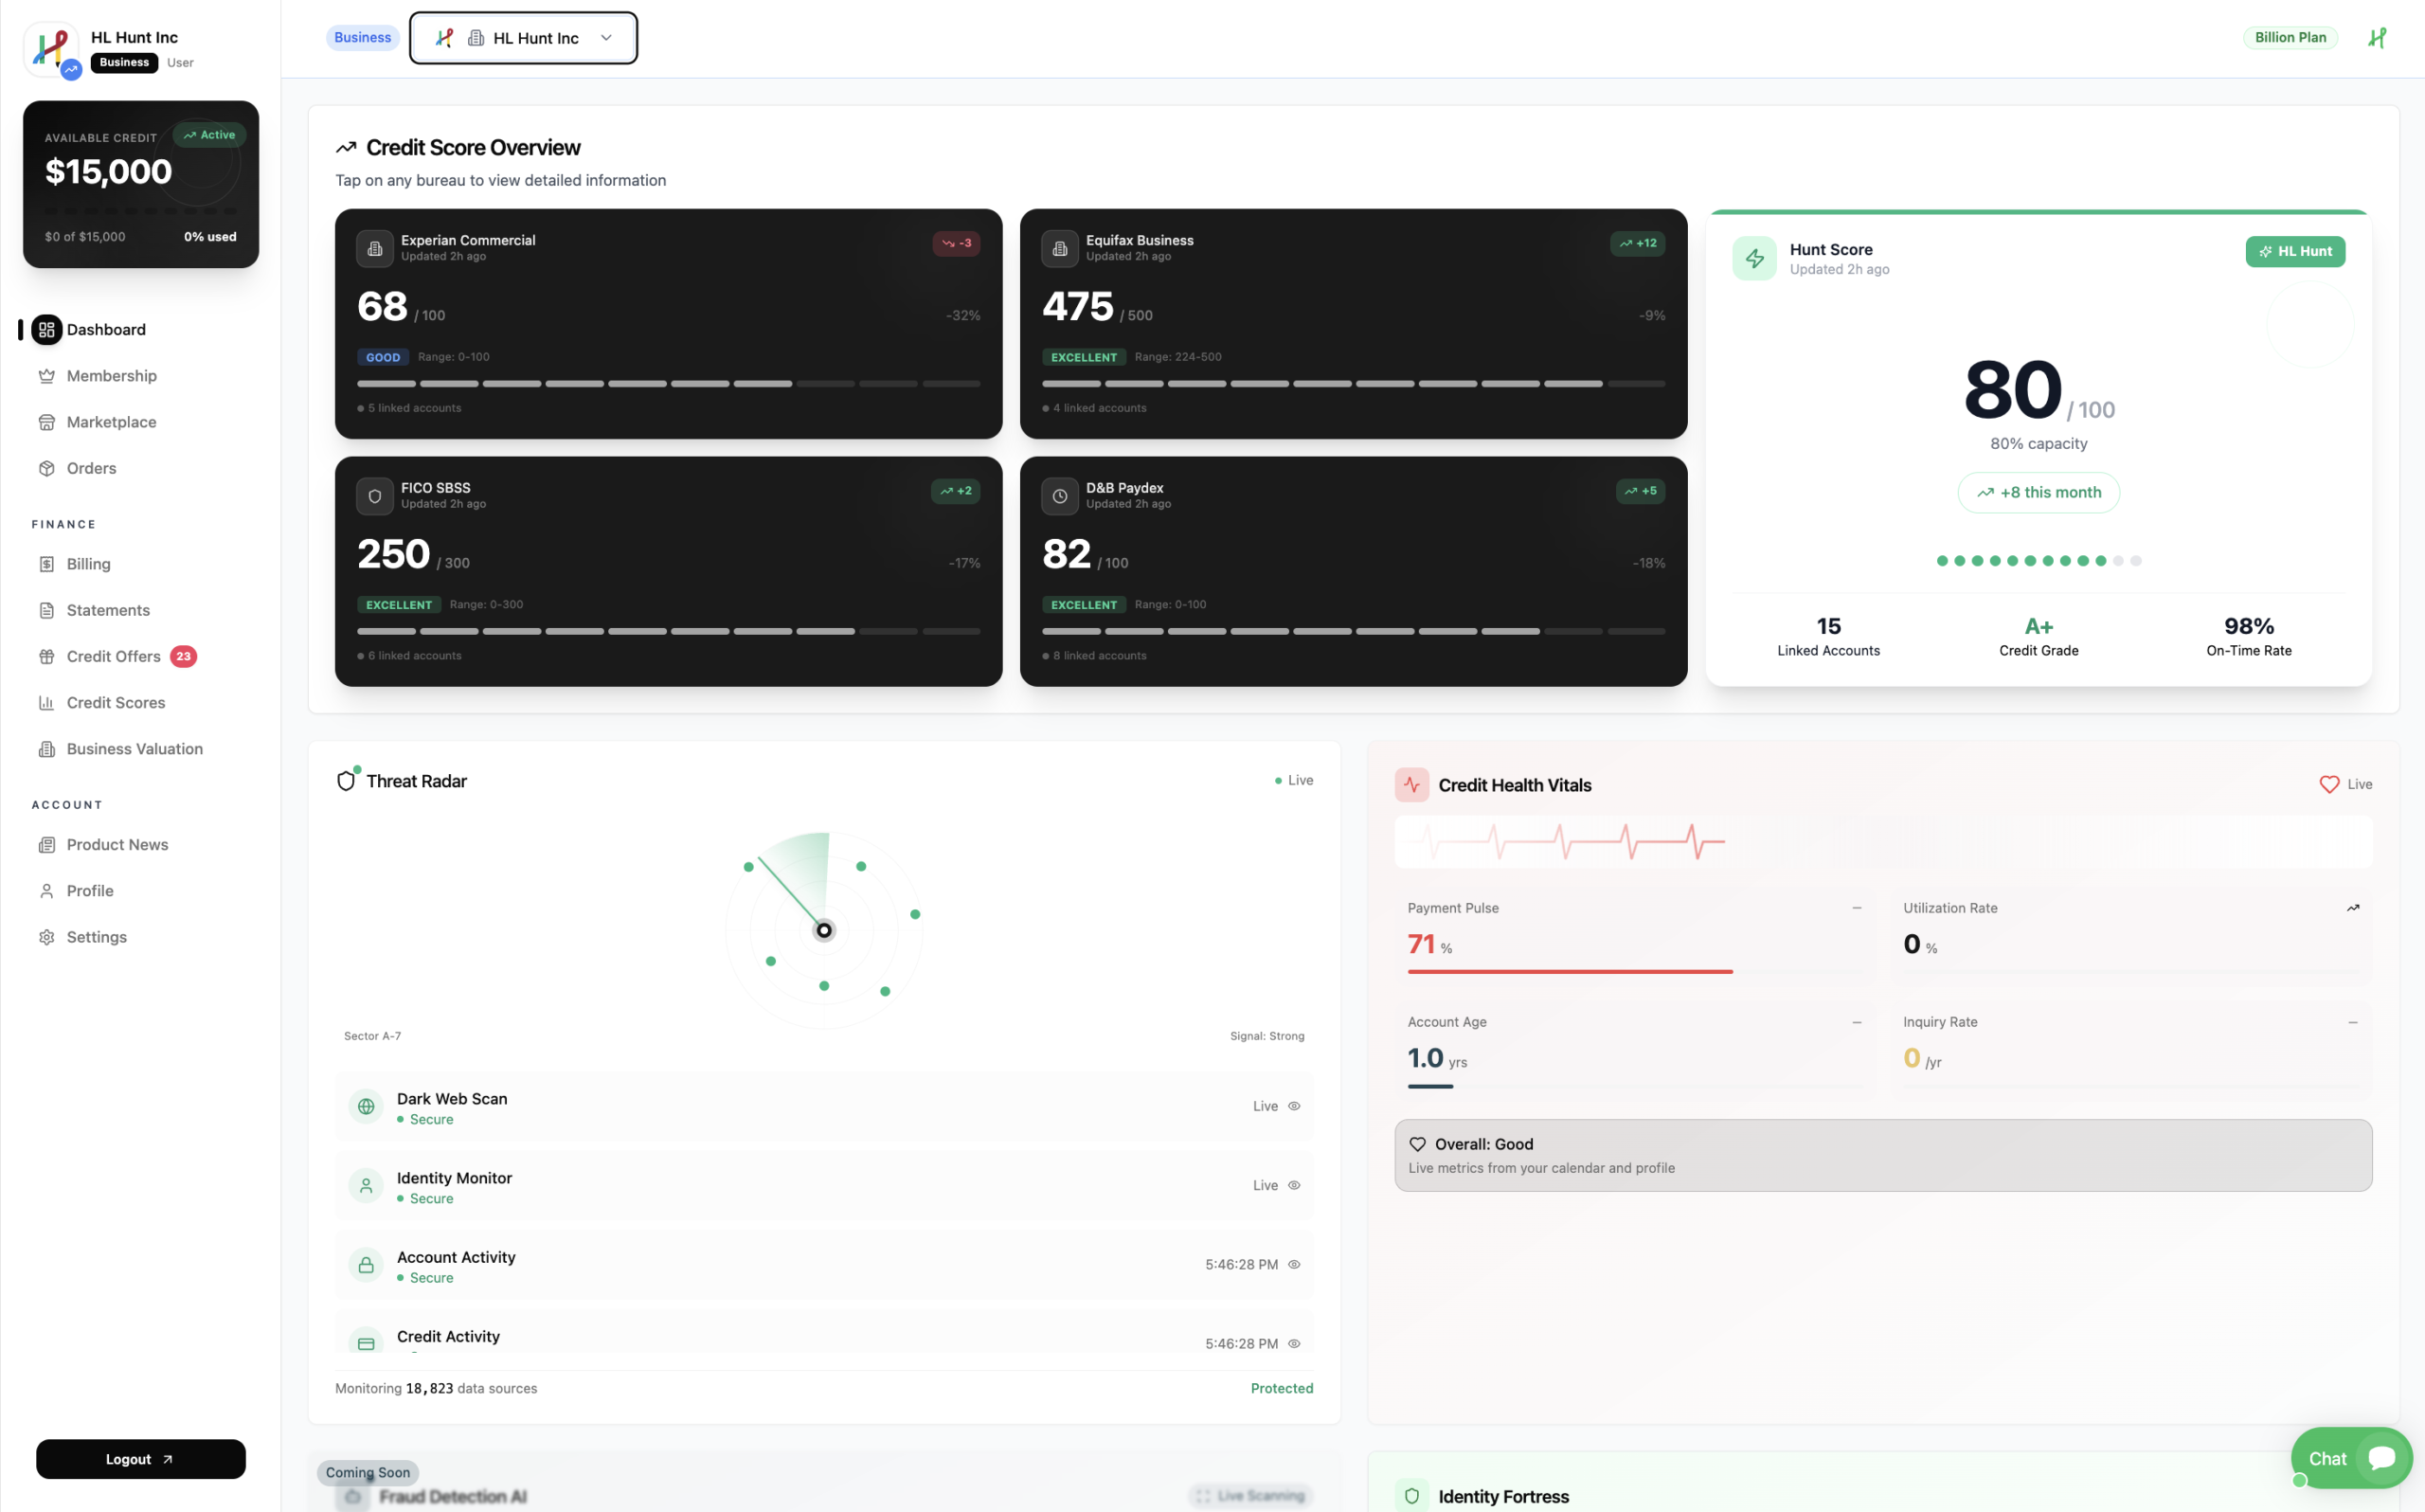Click the Business Valuation building icon
Image resolution: width=2425 pixels, height=1512 pixels.
click(46, 749)
